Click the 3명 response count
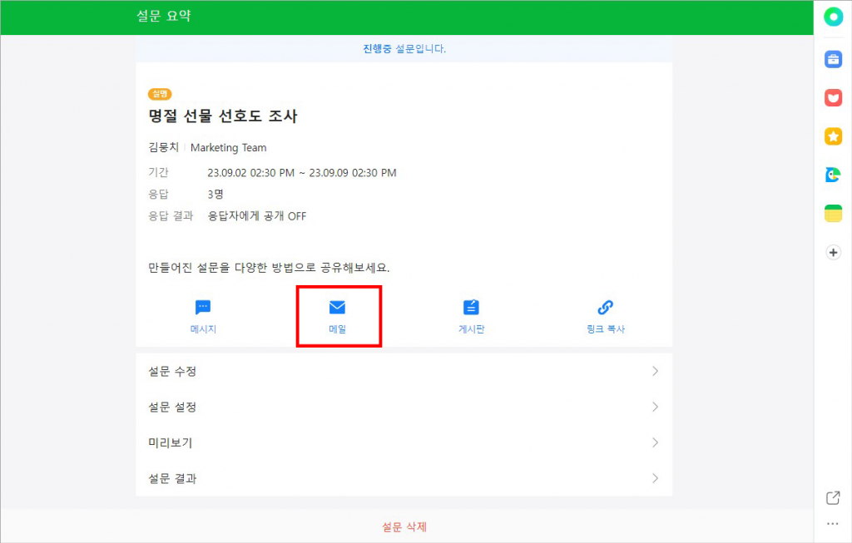 tap(215, 195)
